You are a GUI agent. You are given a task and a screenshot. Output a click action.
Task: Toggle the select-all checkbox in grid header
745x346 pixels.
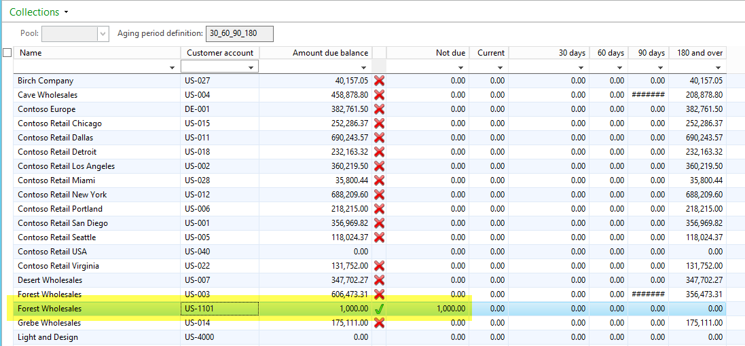pyautogui.click(x=7, y=53)
